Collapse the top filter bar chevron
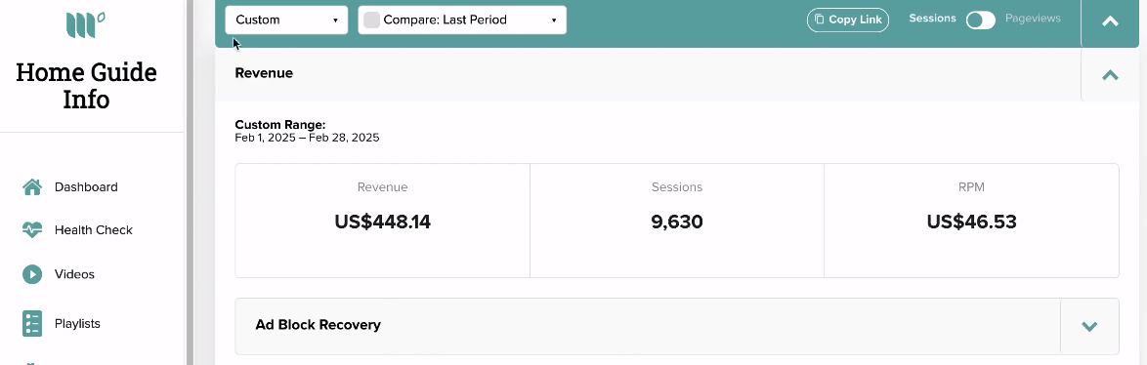This screenshot has height=365, width=1147. 1110,21
